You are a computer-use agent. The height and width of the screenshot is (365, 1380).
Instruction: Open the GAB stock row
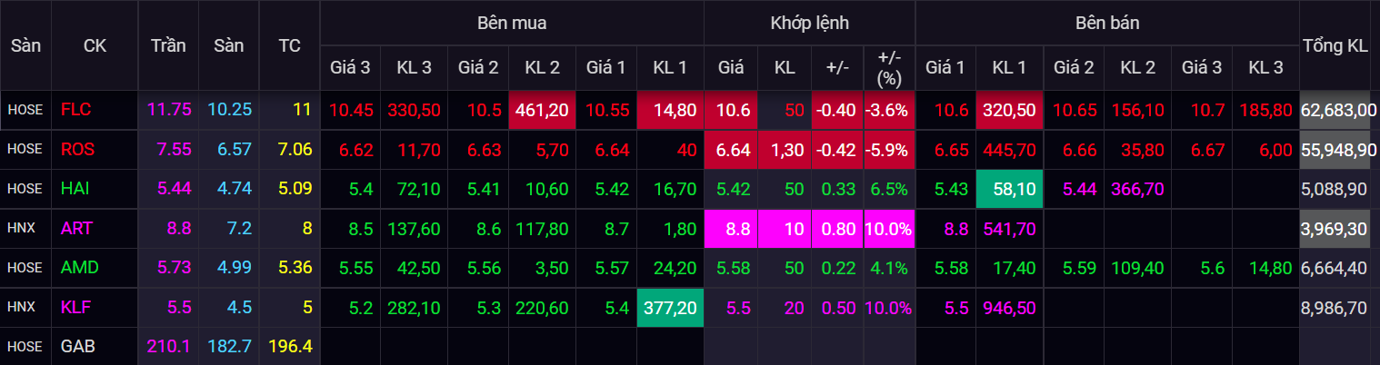coord(77,347)
